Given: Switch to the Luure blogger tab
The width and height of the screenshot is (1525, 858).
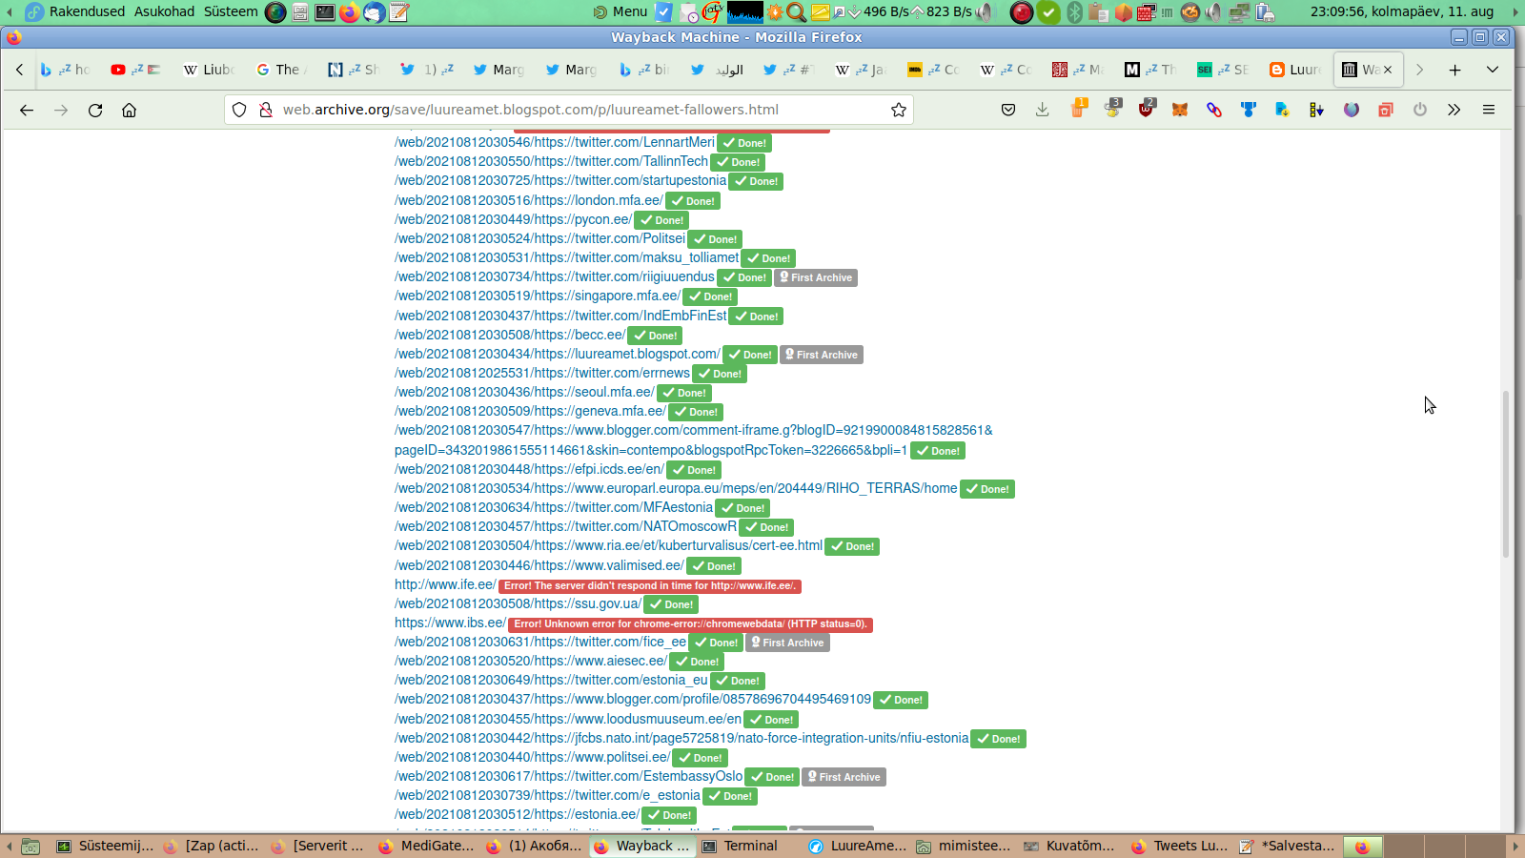Looking at the screenshot, I should click(x=1294, y=70).
